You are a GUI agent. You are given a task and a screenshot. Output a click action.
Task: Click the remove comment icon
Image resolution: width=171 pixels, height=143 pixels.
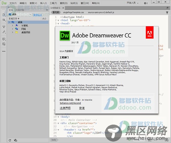tap(4, 44)
